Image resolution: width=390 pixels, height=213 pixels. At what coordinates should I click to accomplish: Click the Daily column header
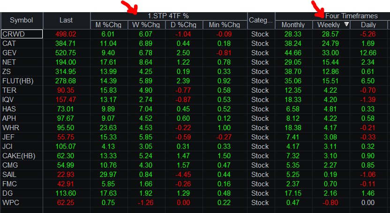368,25
